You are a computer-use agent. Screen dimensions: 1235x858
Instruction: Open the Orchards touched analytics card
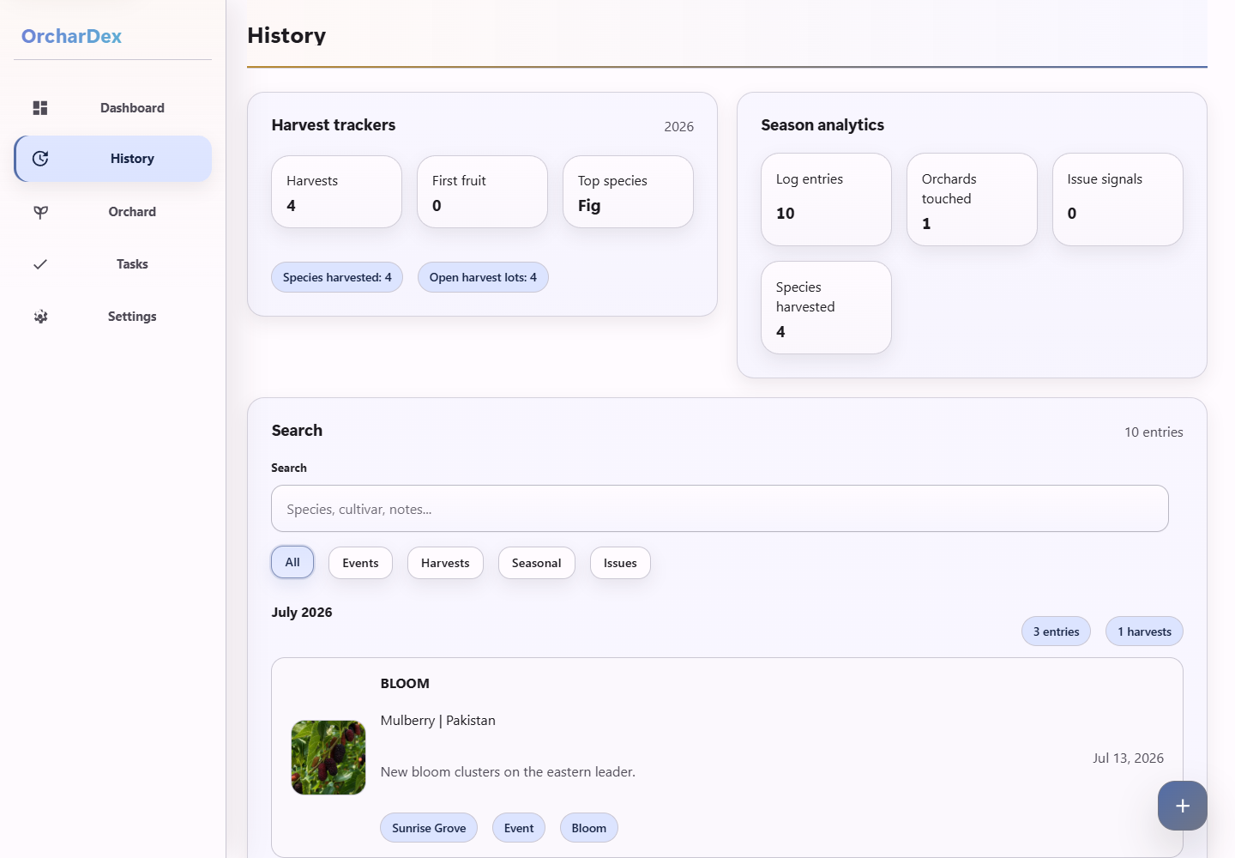972,200
